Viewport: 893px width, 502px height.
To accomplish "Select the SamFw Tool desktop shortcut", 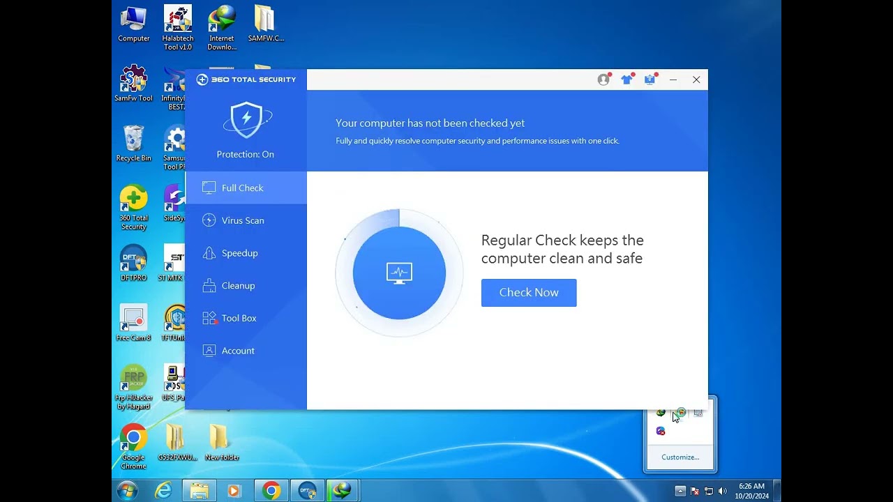I will [x=133, y=84].
